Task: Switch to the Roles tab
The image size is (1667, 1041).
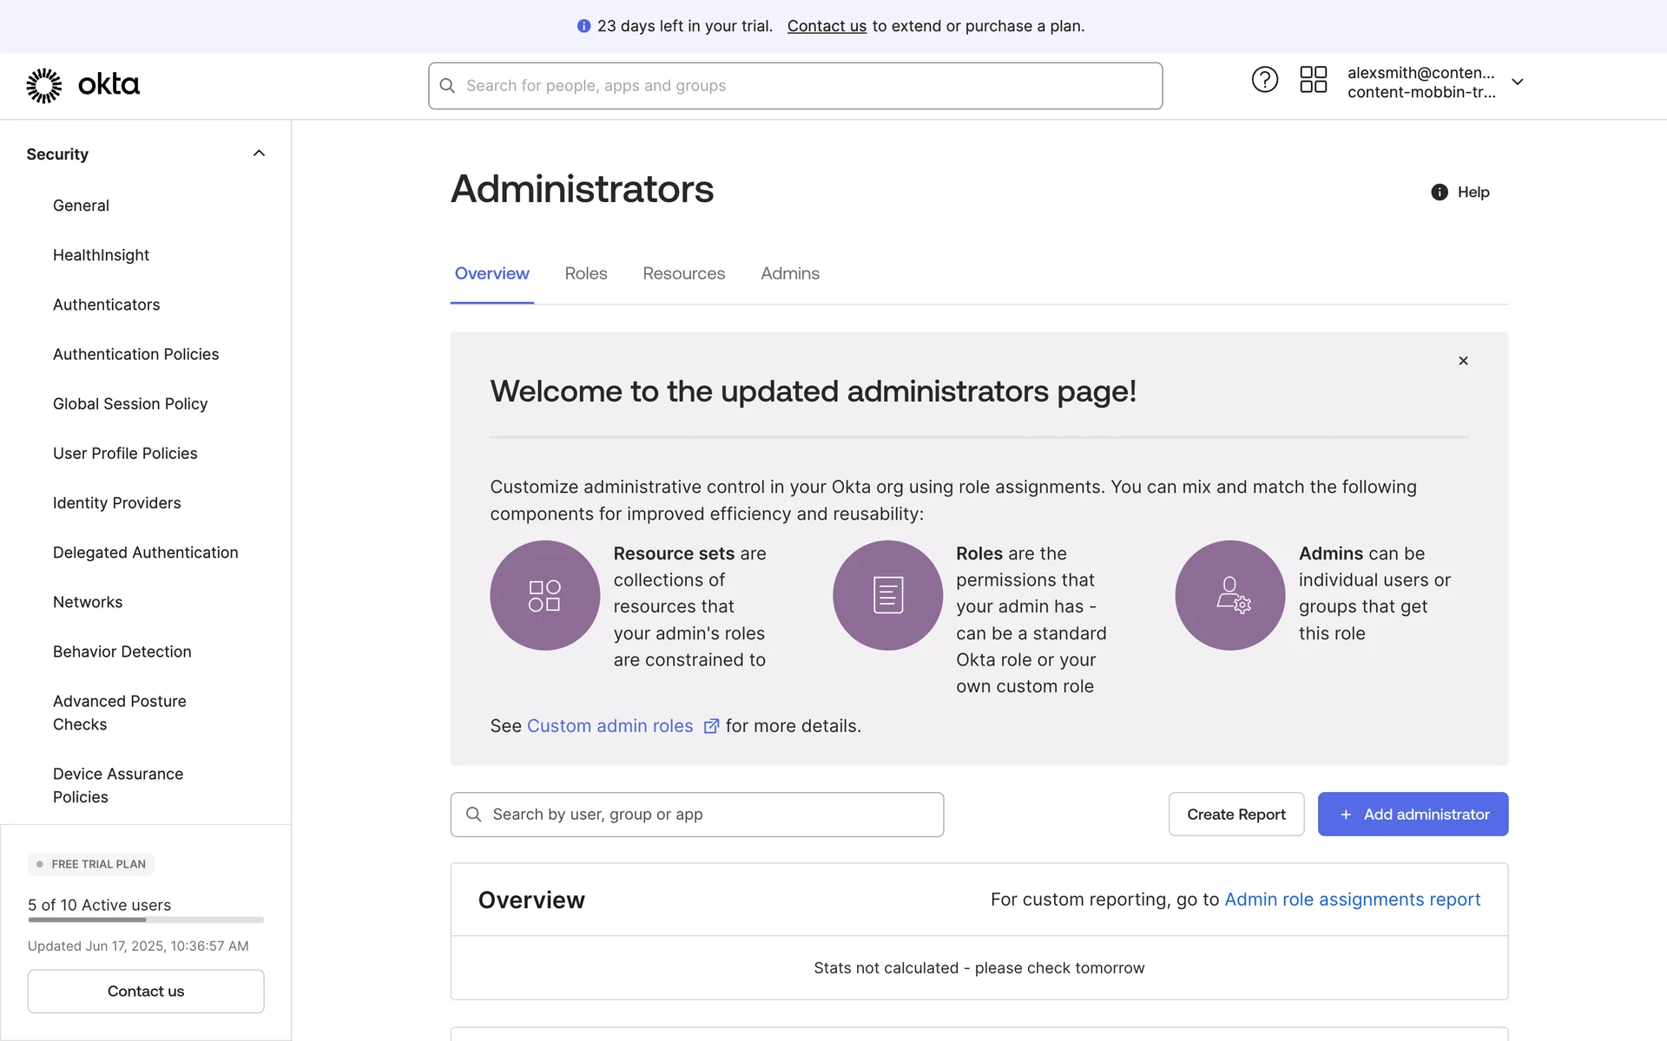Action: click(x=585, y=273)
